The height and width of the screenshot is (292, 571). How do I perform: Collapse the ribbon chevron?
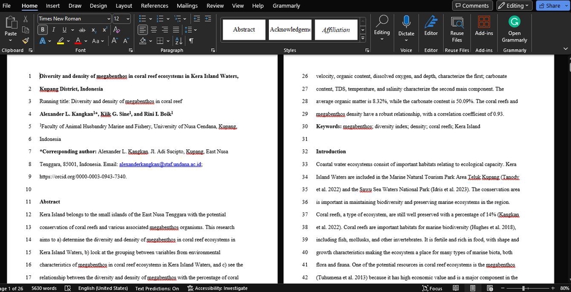pyautogui.click(x=566, y=48)
